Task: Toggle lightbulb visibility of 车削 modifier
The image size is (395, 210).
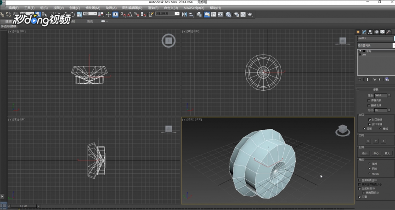Action: [x=360, y=51]
